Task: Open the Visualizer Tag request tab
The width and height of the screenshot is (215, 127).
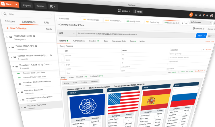Action: point(153,22)
